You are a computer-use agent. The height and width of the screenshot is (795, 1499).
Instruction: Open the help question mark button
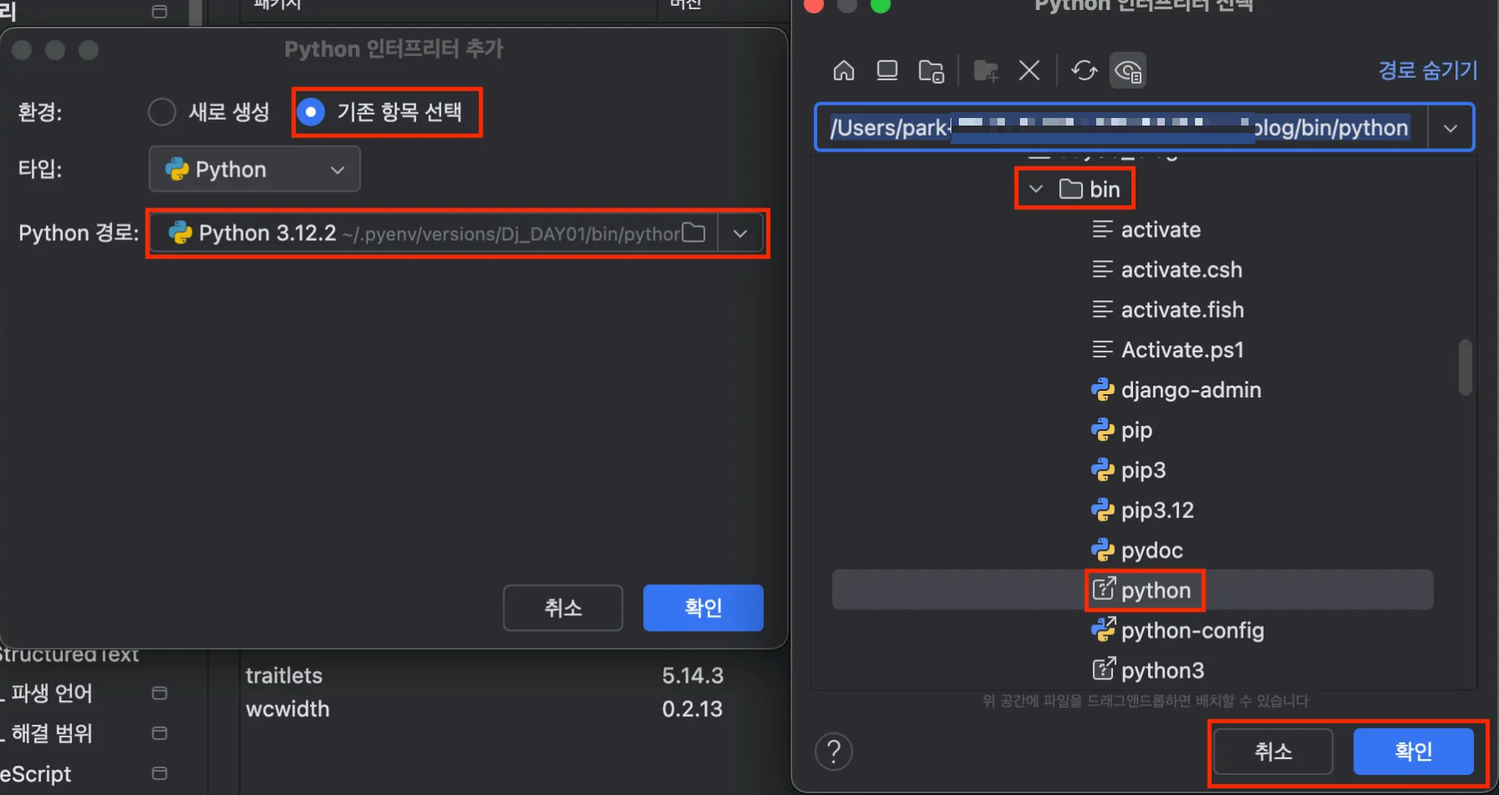click(833, 751)
